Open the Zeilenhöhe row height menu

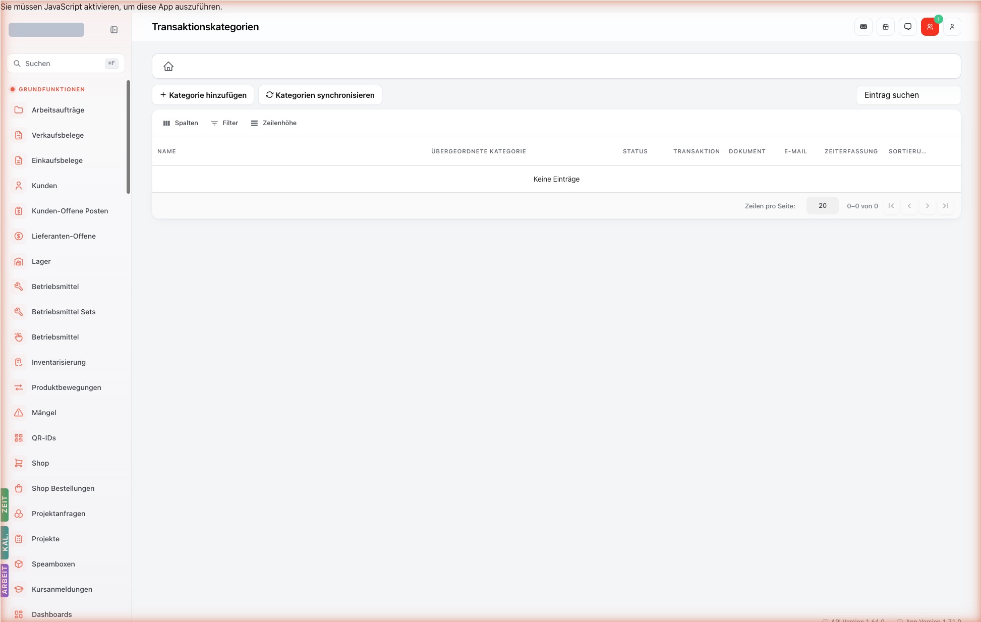click(x=274, y=123)
